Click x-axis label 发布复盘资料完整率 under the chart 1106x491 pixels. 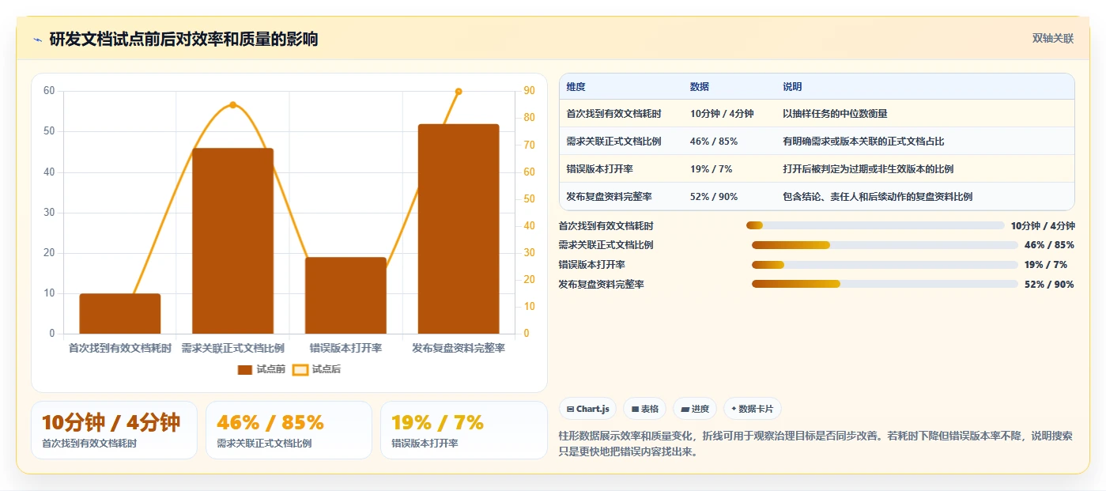[459, 348]
